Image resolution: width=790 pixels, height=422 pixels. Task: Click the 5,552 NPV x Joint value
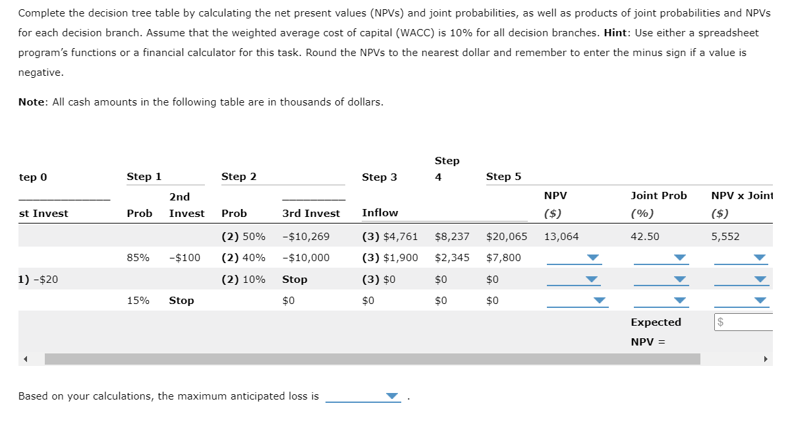tap(725, 237)
